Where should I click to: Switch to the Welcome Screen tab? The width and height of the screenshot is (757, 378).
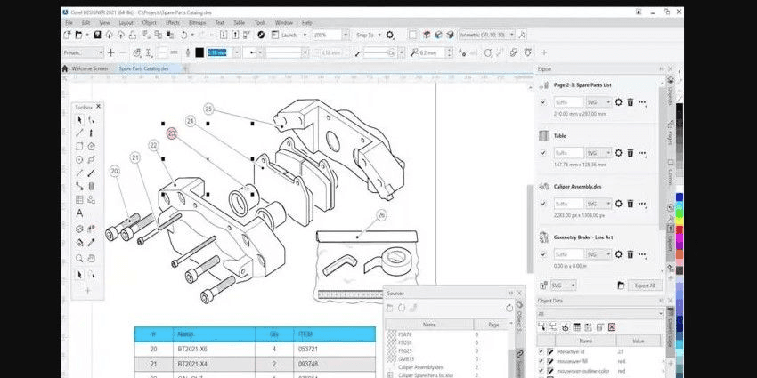(x=89, y=68)
